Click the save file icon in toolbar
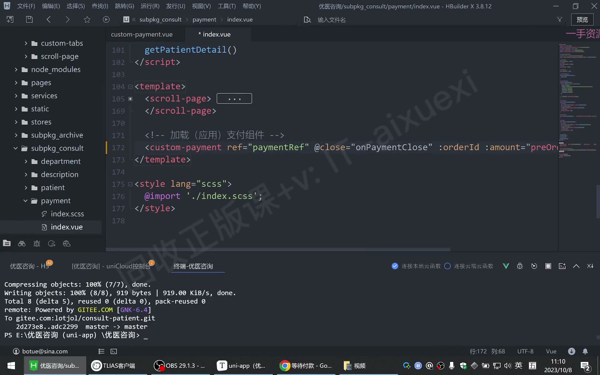 tap(29, 19)
